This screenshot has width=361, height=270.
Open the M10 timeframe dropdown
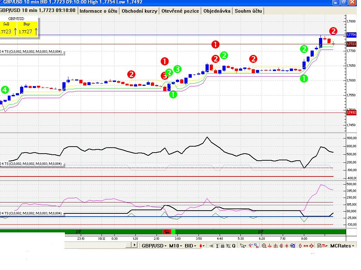pos(176,246)
